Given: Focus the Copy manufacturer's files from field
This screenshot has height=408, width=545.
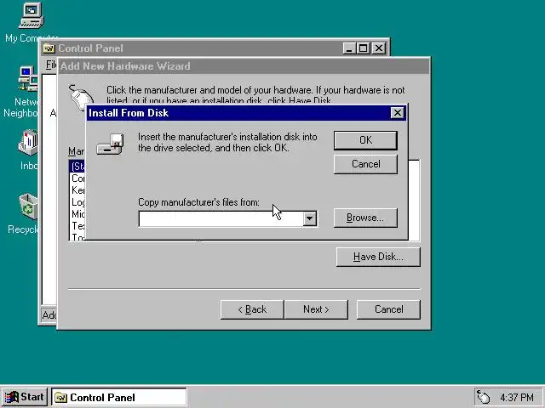Looking at the screenshot, I should [x=221, y=219].
